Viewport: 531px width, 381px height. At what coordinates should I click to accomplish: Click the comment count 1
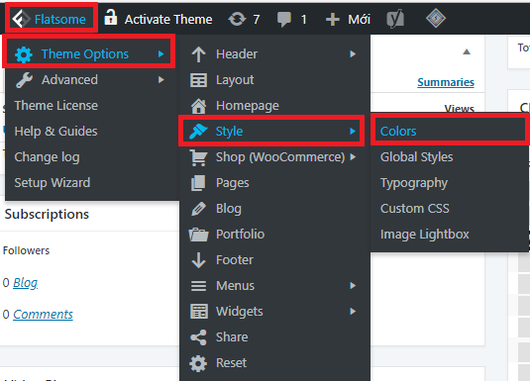pos(304,19)
